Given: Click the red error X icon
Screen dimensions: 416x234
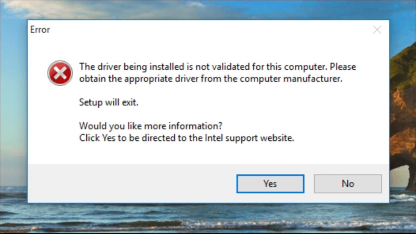Looking at the screenshot, I should (x=60, y=73).
